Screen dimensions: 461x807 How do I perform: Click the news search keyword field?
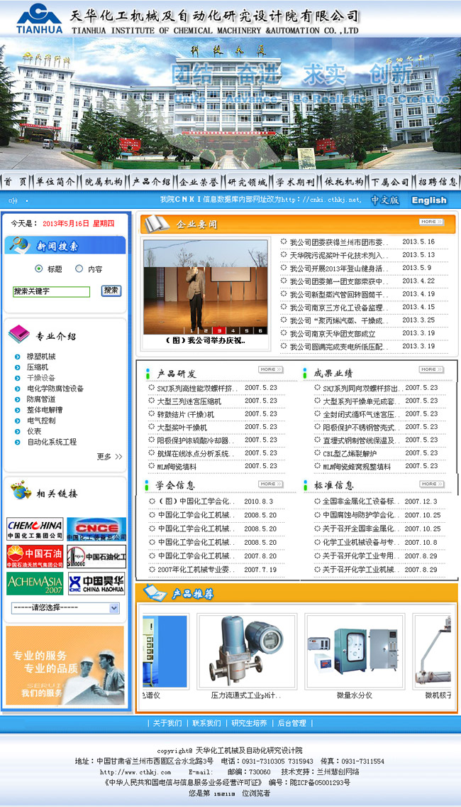(x=51, y=292)
